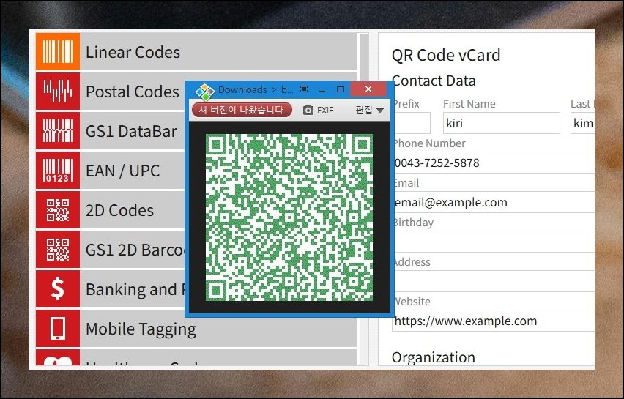Focus the Prefix input field
This screenshot has height=399, width=624.
[412, 123]
